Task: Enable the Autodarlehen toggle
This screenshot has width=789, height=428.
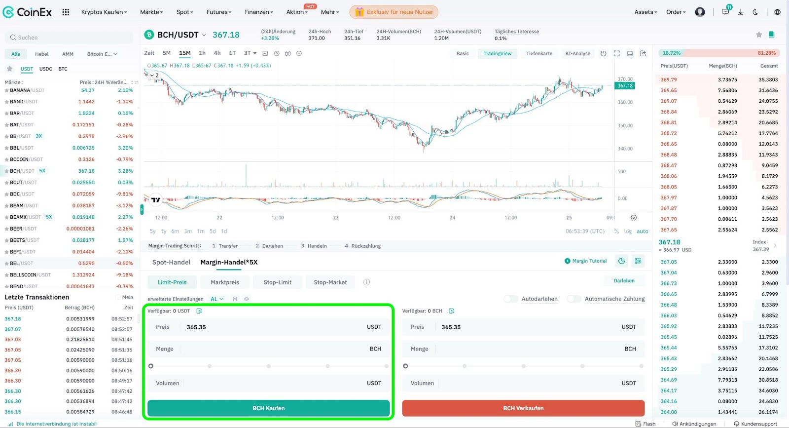Action: click(511, 299)
